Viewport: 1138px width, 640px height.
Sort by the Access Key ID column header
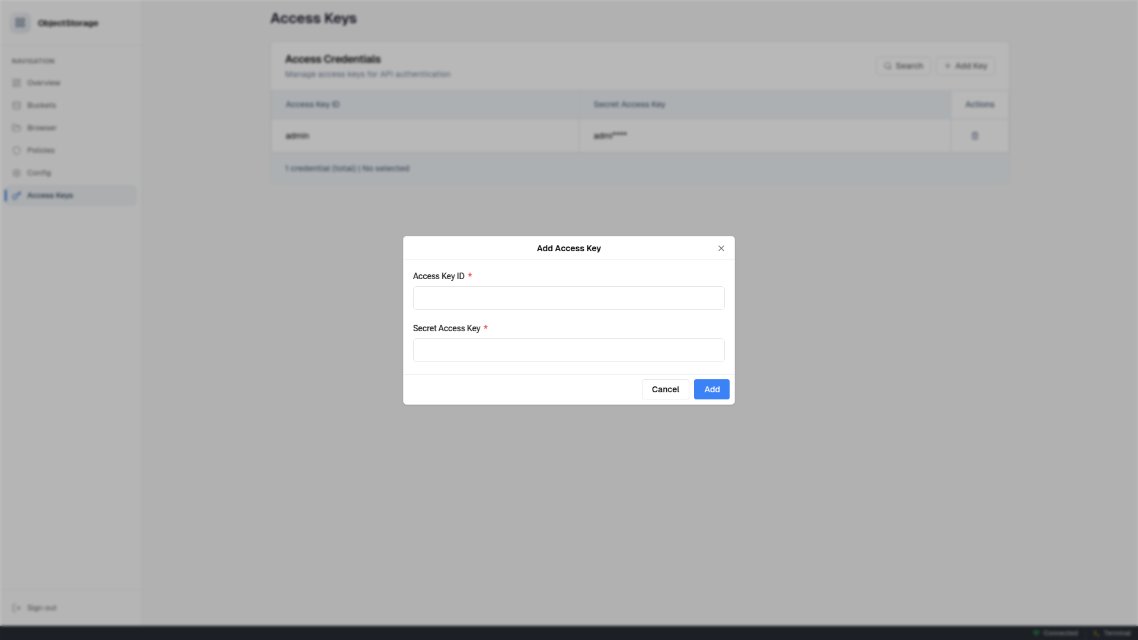(x=312, y=104)
